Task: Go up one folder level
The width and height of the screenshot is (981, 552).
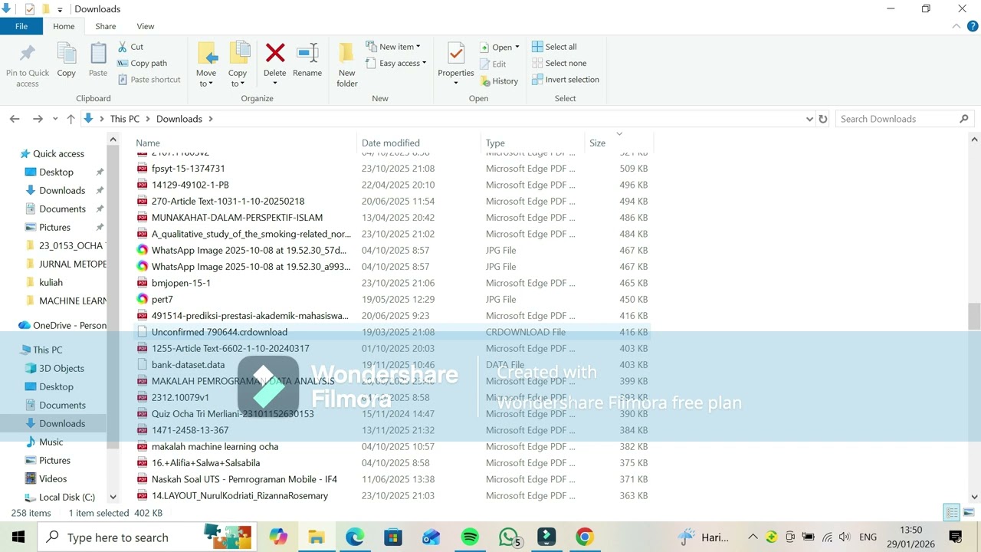Action: [x=71, y=119]
